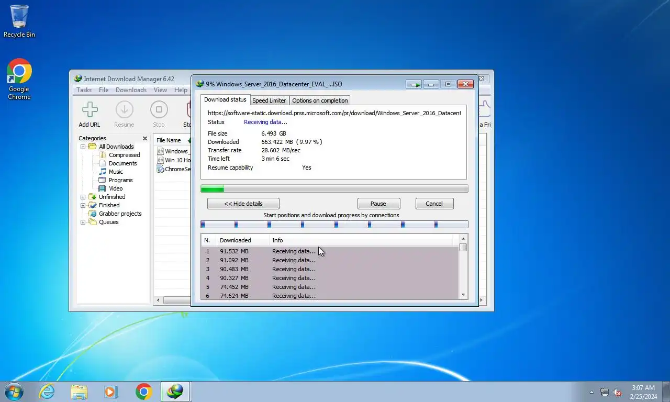Expand the Finished tree node
The height and width of the screenshot is (402, 670).
tap(83, 205)
